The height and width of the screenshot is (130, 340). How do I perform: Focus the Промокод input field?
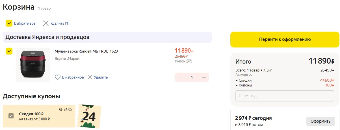285,96
